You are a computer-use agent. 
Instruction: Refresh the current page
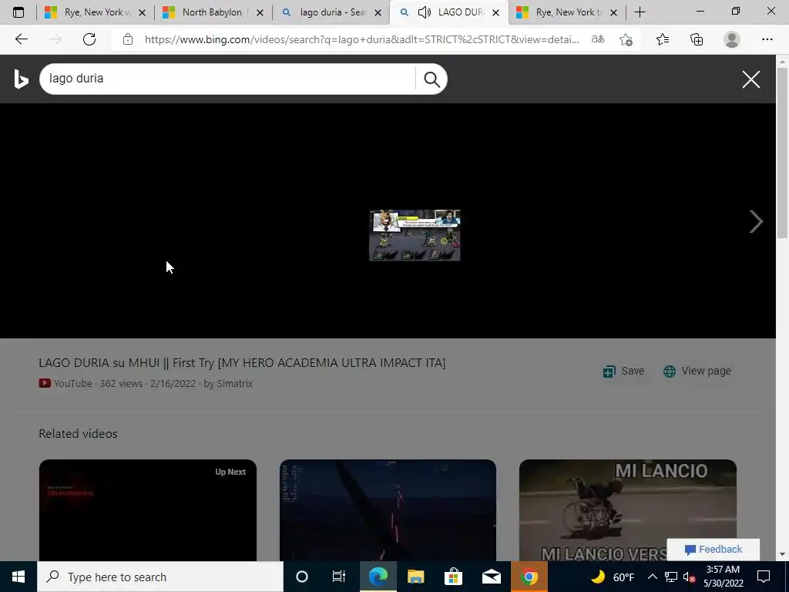(89, 39)
